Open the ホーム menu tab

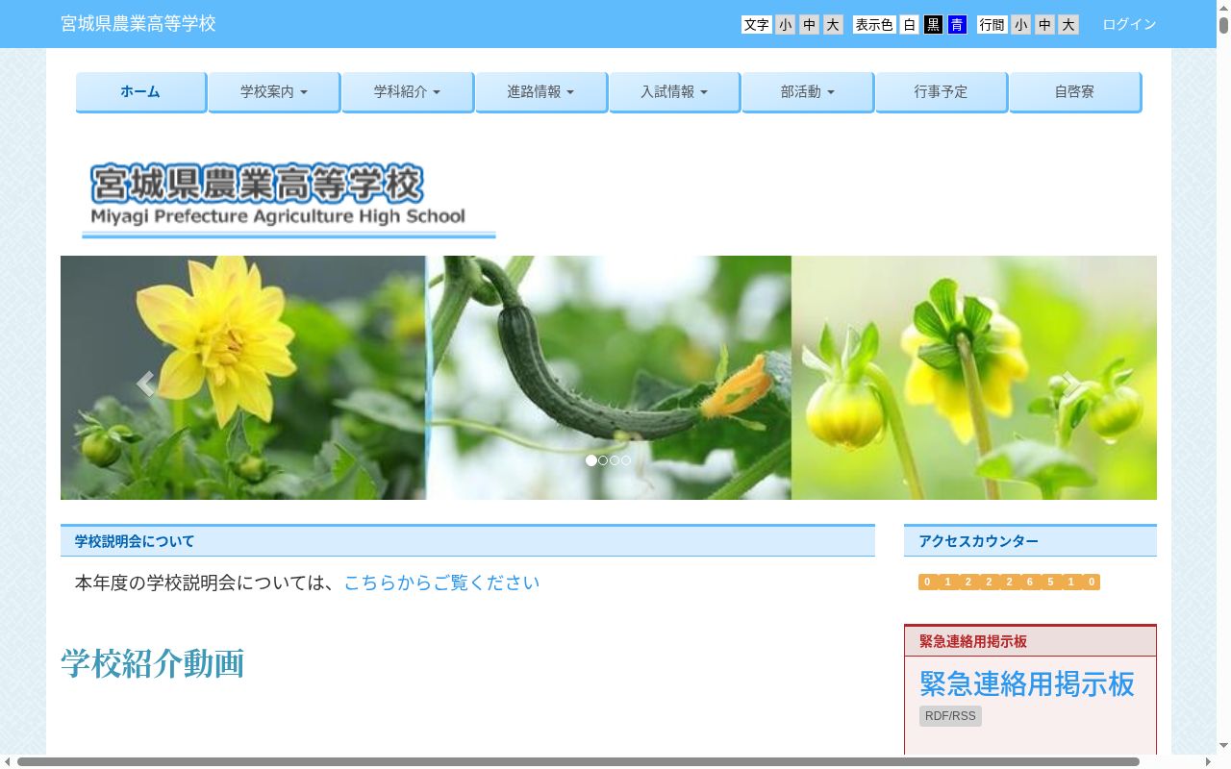coord(140,92)
